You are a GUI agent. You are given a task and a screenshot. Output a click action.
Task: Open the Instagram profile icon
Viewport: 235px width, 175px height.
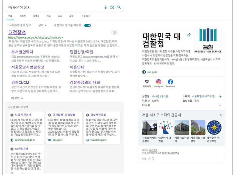[159, 82]
